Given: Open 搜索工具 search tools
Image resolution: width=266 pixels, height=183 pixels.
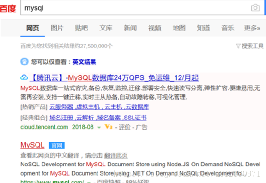Looking at the screenshot, I should point(253,46).
